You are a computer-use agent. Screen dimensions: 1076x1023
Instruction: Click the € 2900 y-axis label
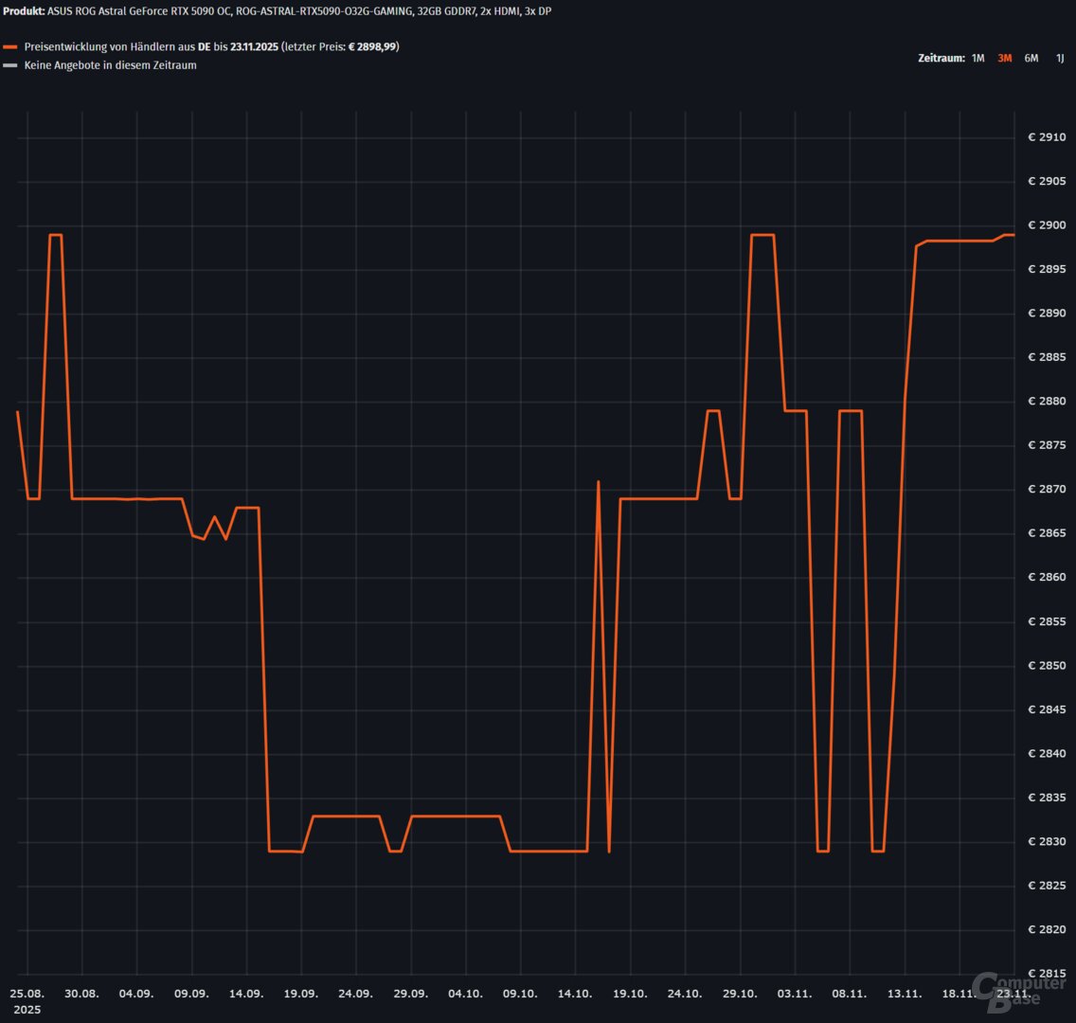pos(1047,225)
